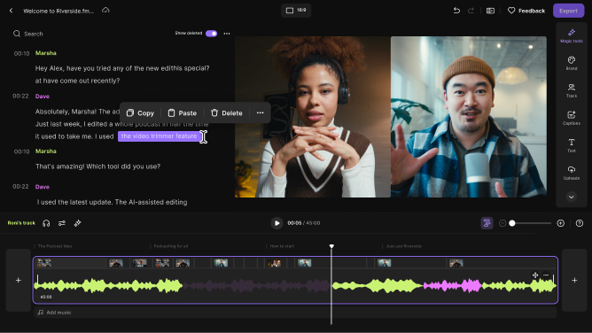Jump to "Podcasting for all" chapter marker
This screenshot has height=333, width=592.
[171, 246]
